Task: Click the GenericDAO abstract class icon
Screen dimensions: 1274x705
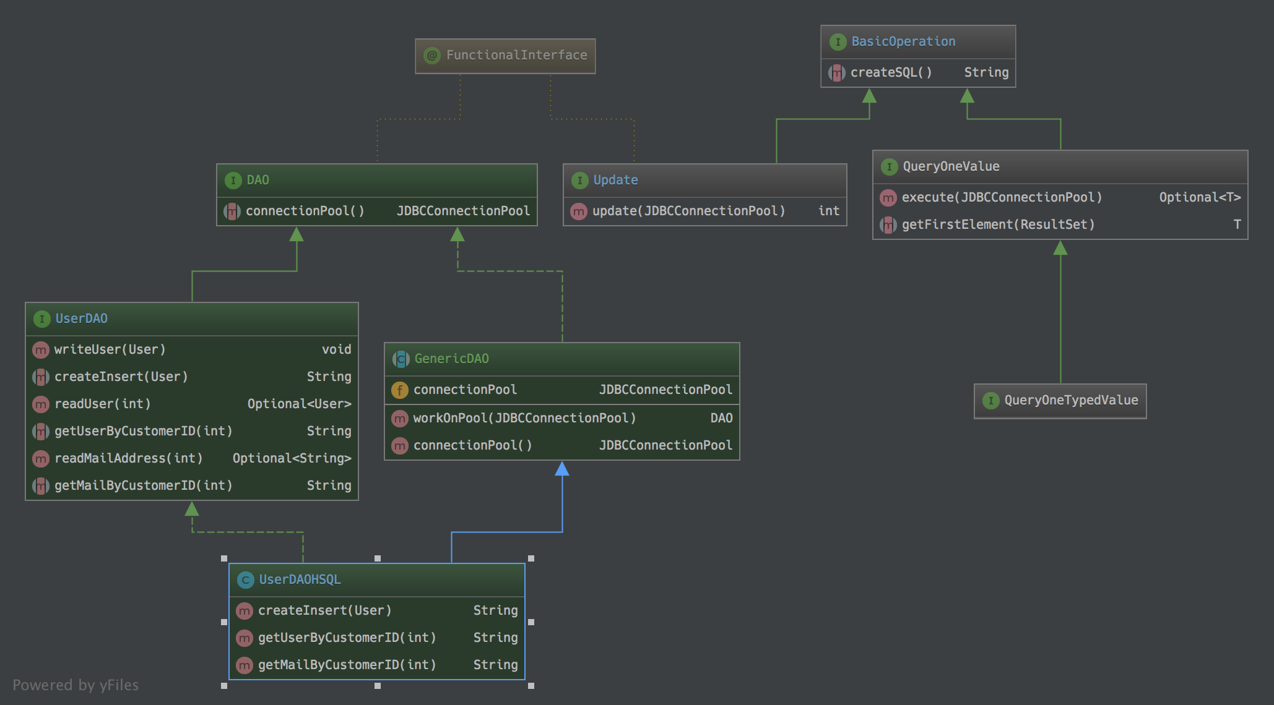Action: pos(401,359)
